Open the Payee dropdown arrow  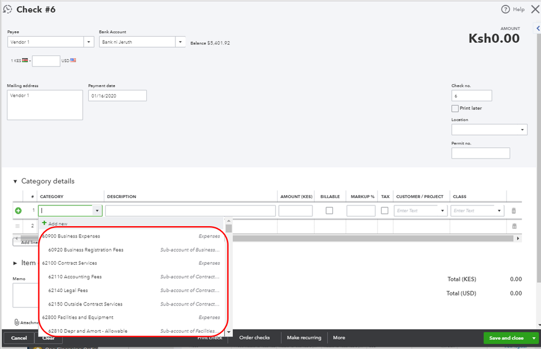click(x=89, y=42)
